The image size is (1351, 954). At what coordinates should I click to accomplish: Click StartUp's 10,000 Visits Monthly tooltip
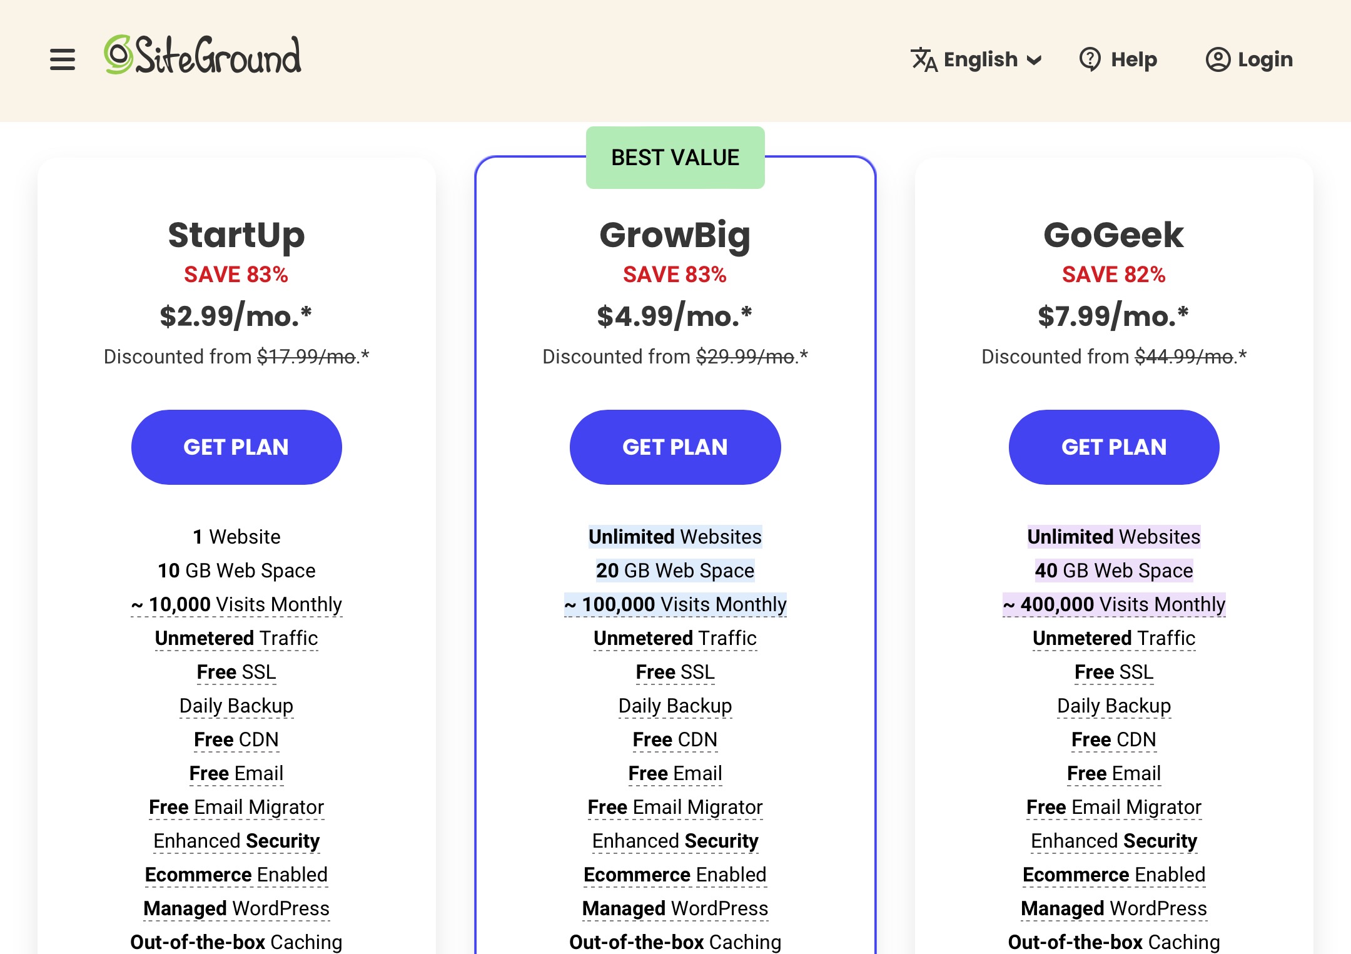tap(236, 604)
